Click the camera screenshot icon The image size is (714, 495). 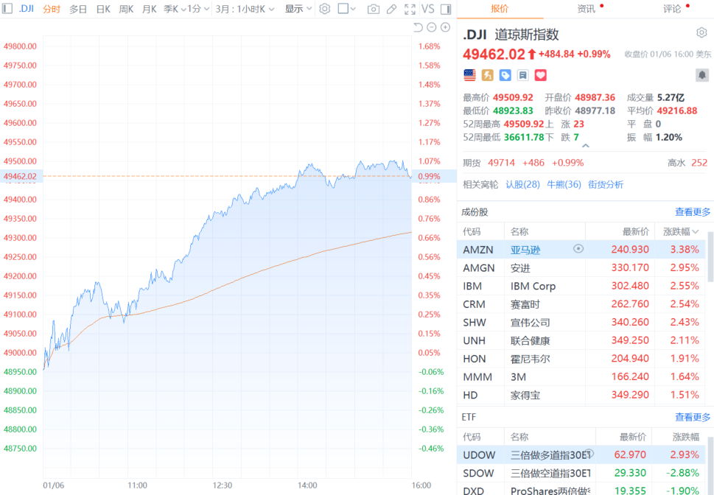coord(374,9)
